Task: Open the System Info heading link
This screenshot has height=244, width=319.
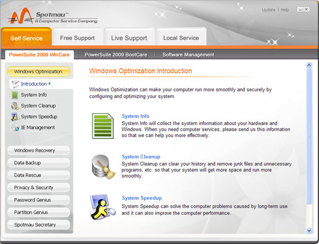Action: click(x=136, y=116)
